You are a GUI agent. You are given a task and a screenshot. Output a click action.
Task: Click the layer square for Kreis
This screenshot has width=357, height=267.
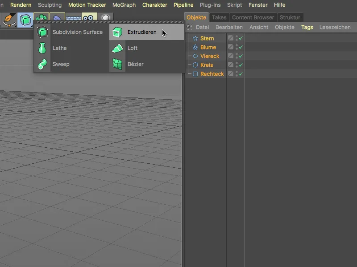coord(231,65)
